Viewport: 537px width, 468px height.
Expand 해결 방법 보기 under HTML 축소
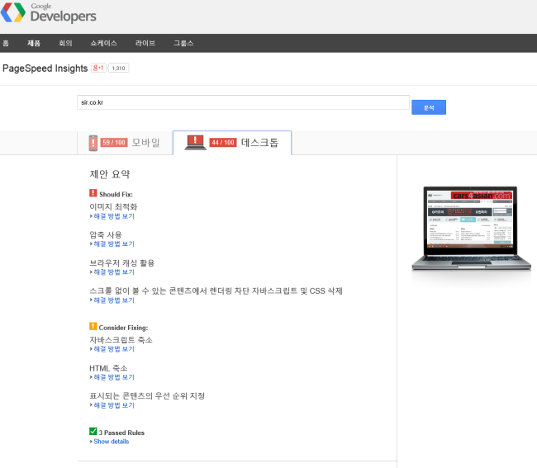(x=113, y=377)
